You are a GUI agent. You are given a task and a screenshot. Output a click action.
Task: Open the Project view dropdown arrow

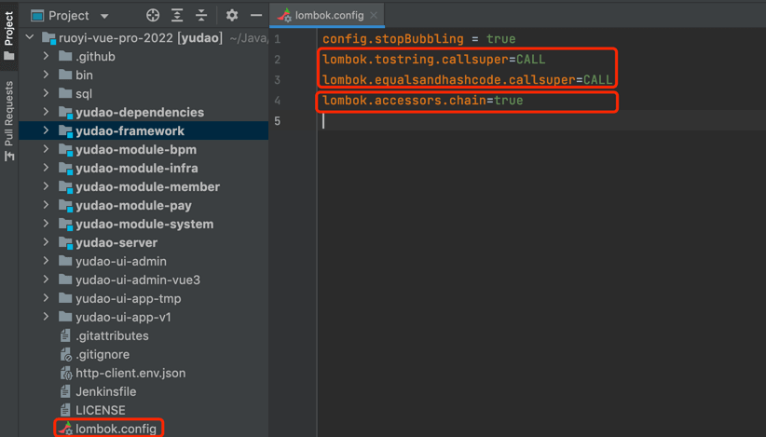pos(104,17)
